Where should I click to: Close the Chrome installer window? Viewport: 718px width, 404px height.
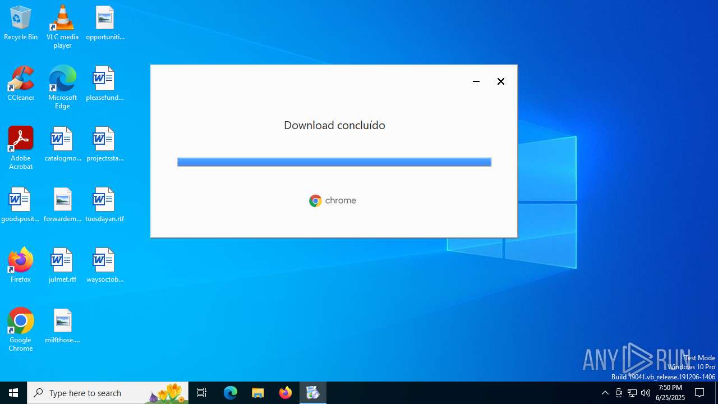[x=501, y=81]
